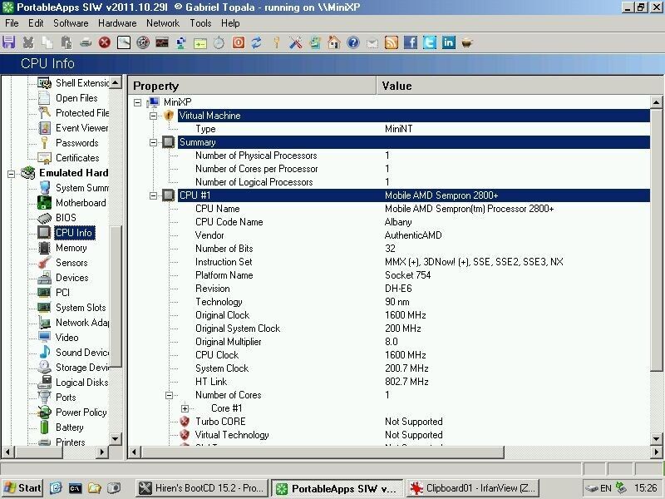This screenshot has width=665, height=499.
Task: Click the command prompt quick launch icon
Action: click(75, 488)
